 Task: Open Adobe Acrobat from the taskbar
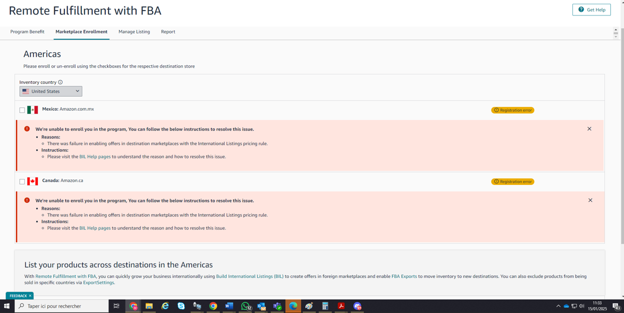(341, 306)
